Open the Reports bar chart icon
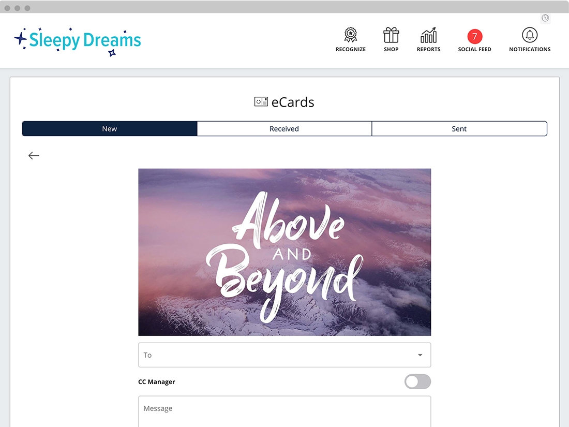The width and height of the screenshot is (569, 427). click(429, 35)
